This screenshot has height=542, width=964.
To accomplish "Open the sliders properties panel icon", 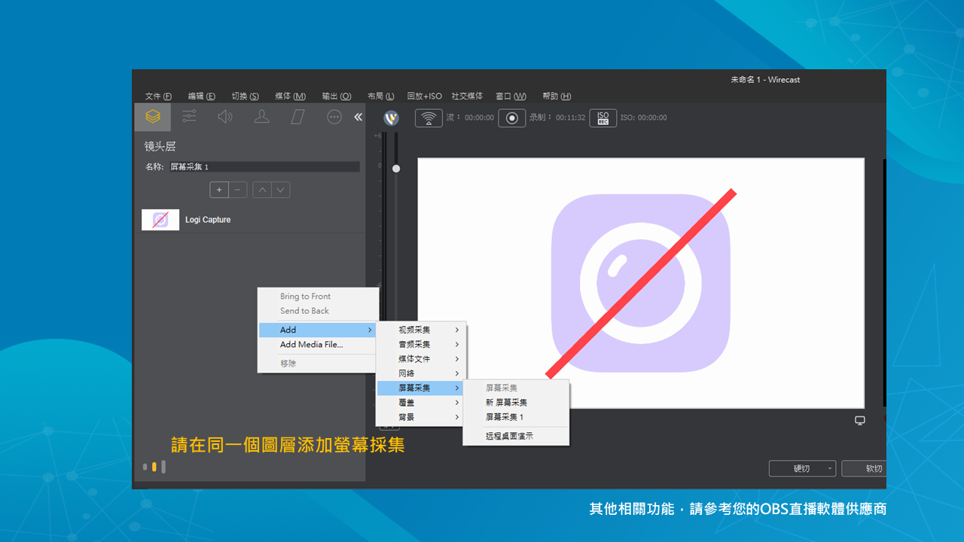I will tap(189, 117).
